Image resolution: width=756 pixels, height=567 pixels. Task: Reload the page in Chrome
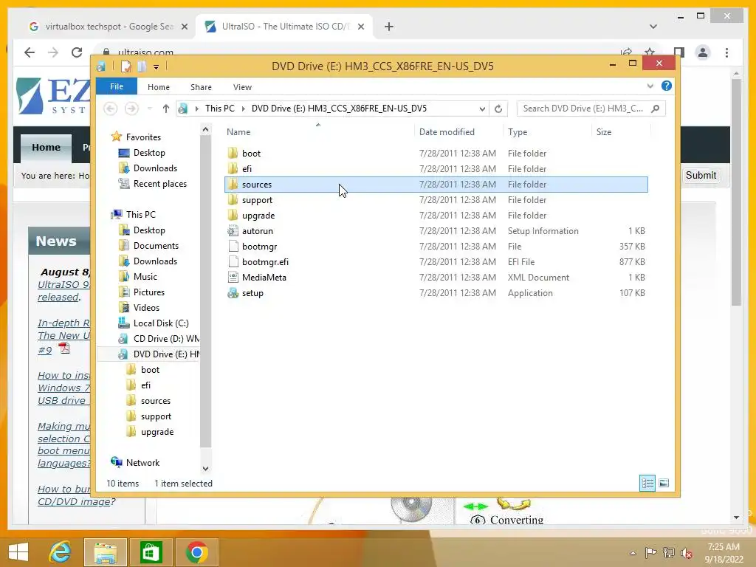click(x=77, y=52)
